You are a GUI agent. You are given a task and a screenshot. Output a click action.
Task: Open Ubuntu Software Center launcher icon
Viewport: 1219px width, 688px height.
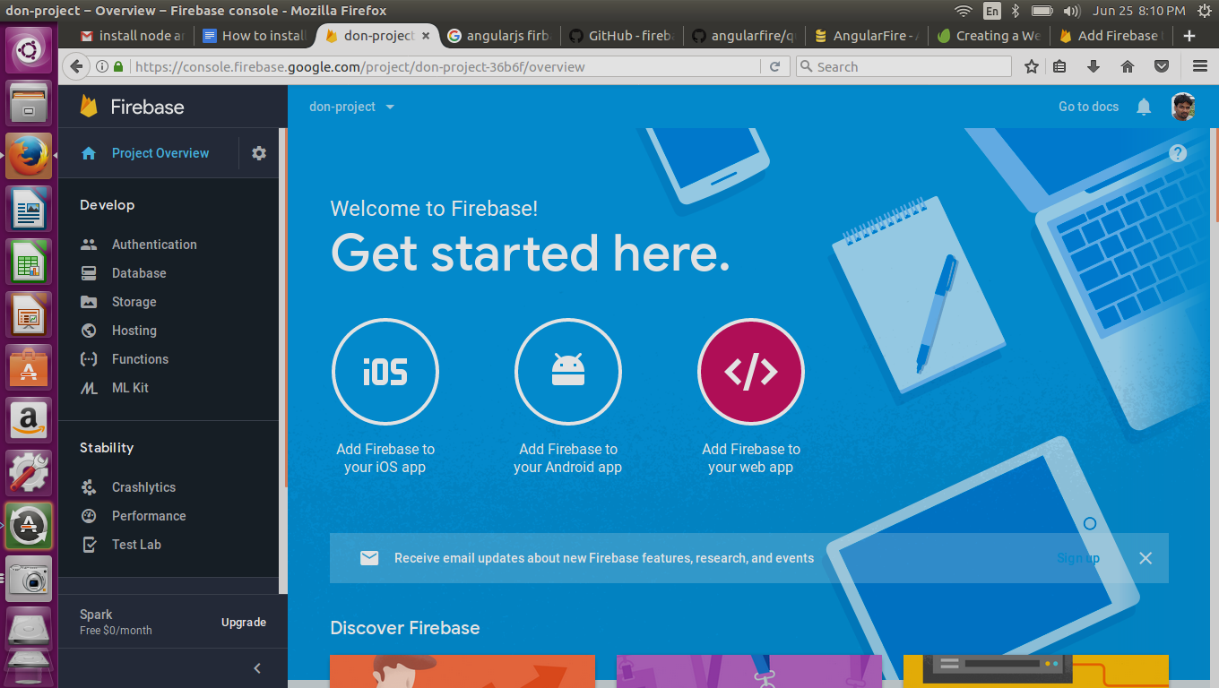[x=30, y=366]
